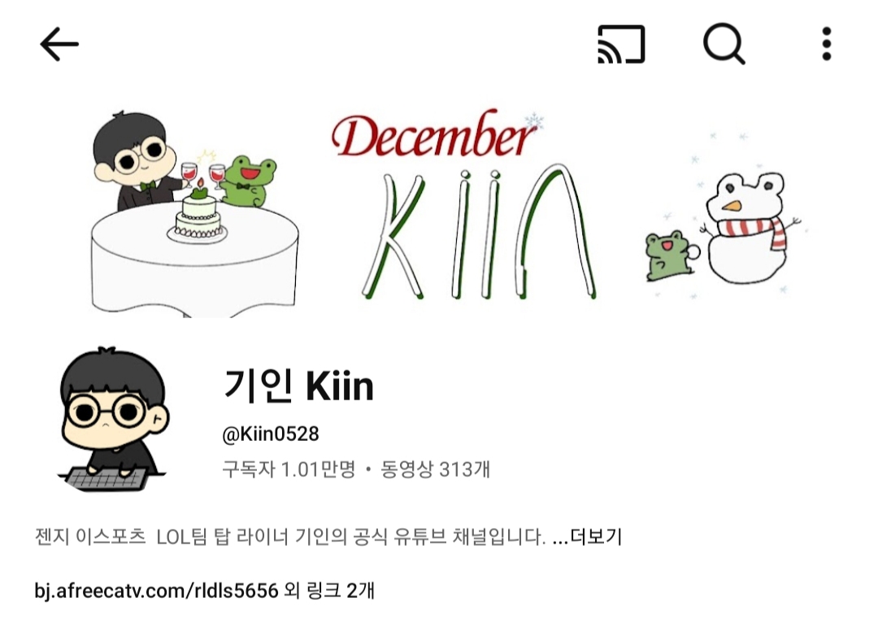Image resolution: width=878 pixels, height=624 pixels.
Task: Open the search magnifier icon
Action: tap(724, 44)
